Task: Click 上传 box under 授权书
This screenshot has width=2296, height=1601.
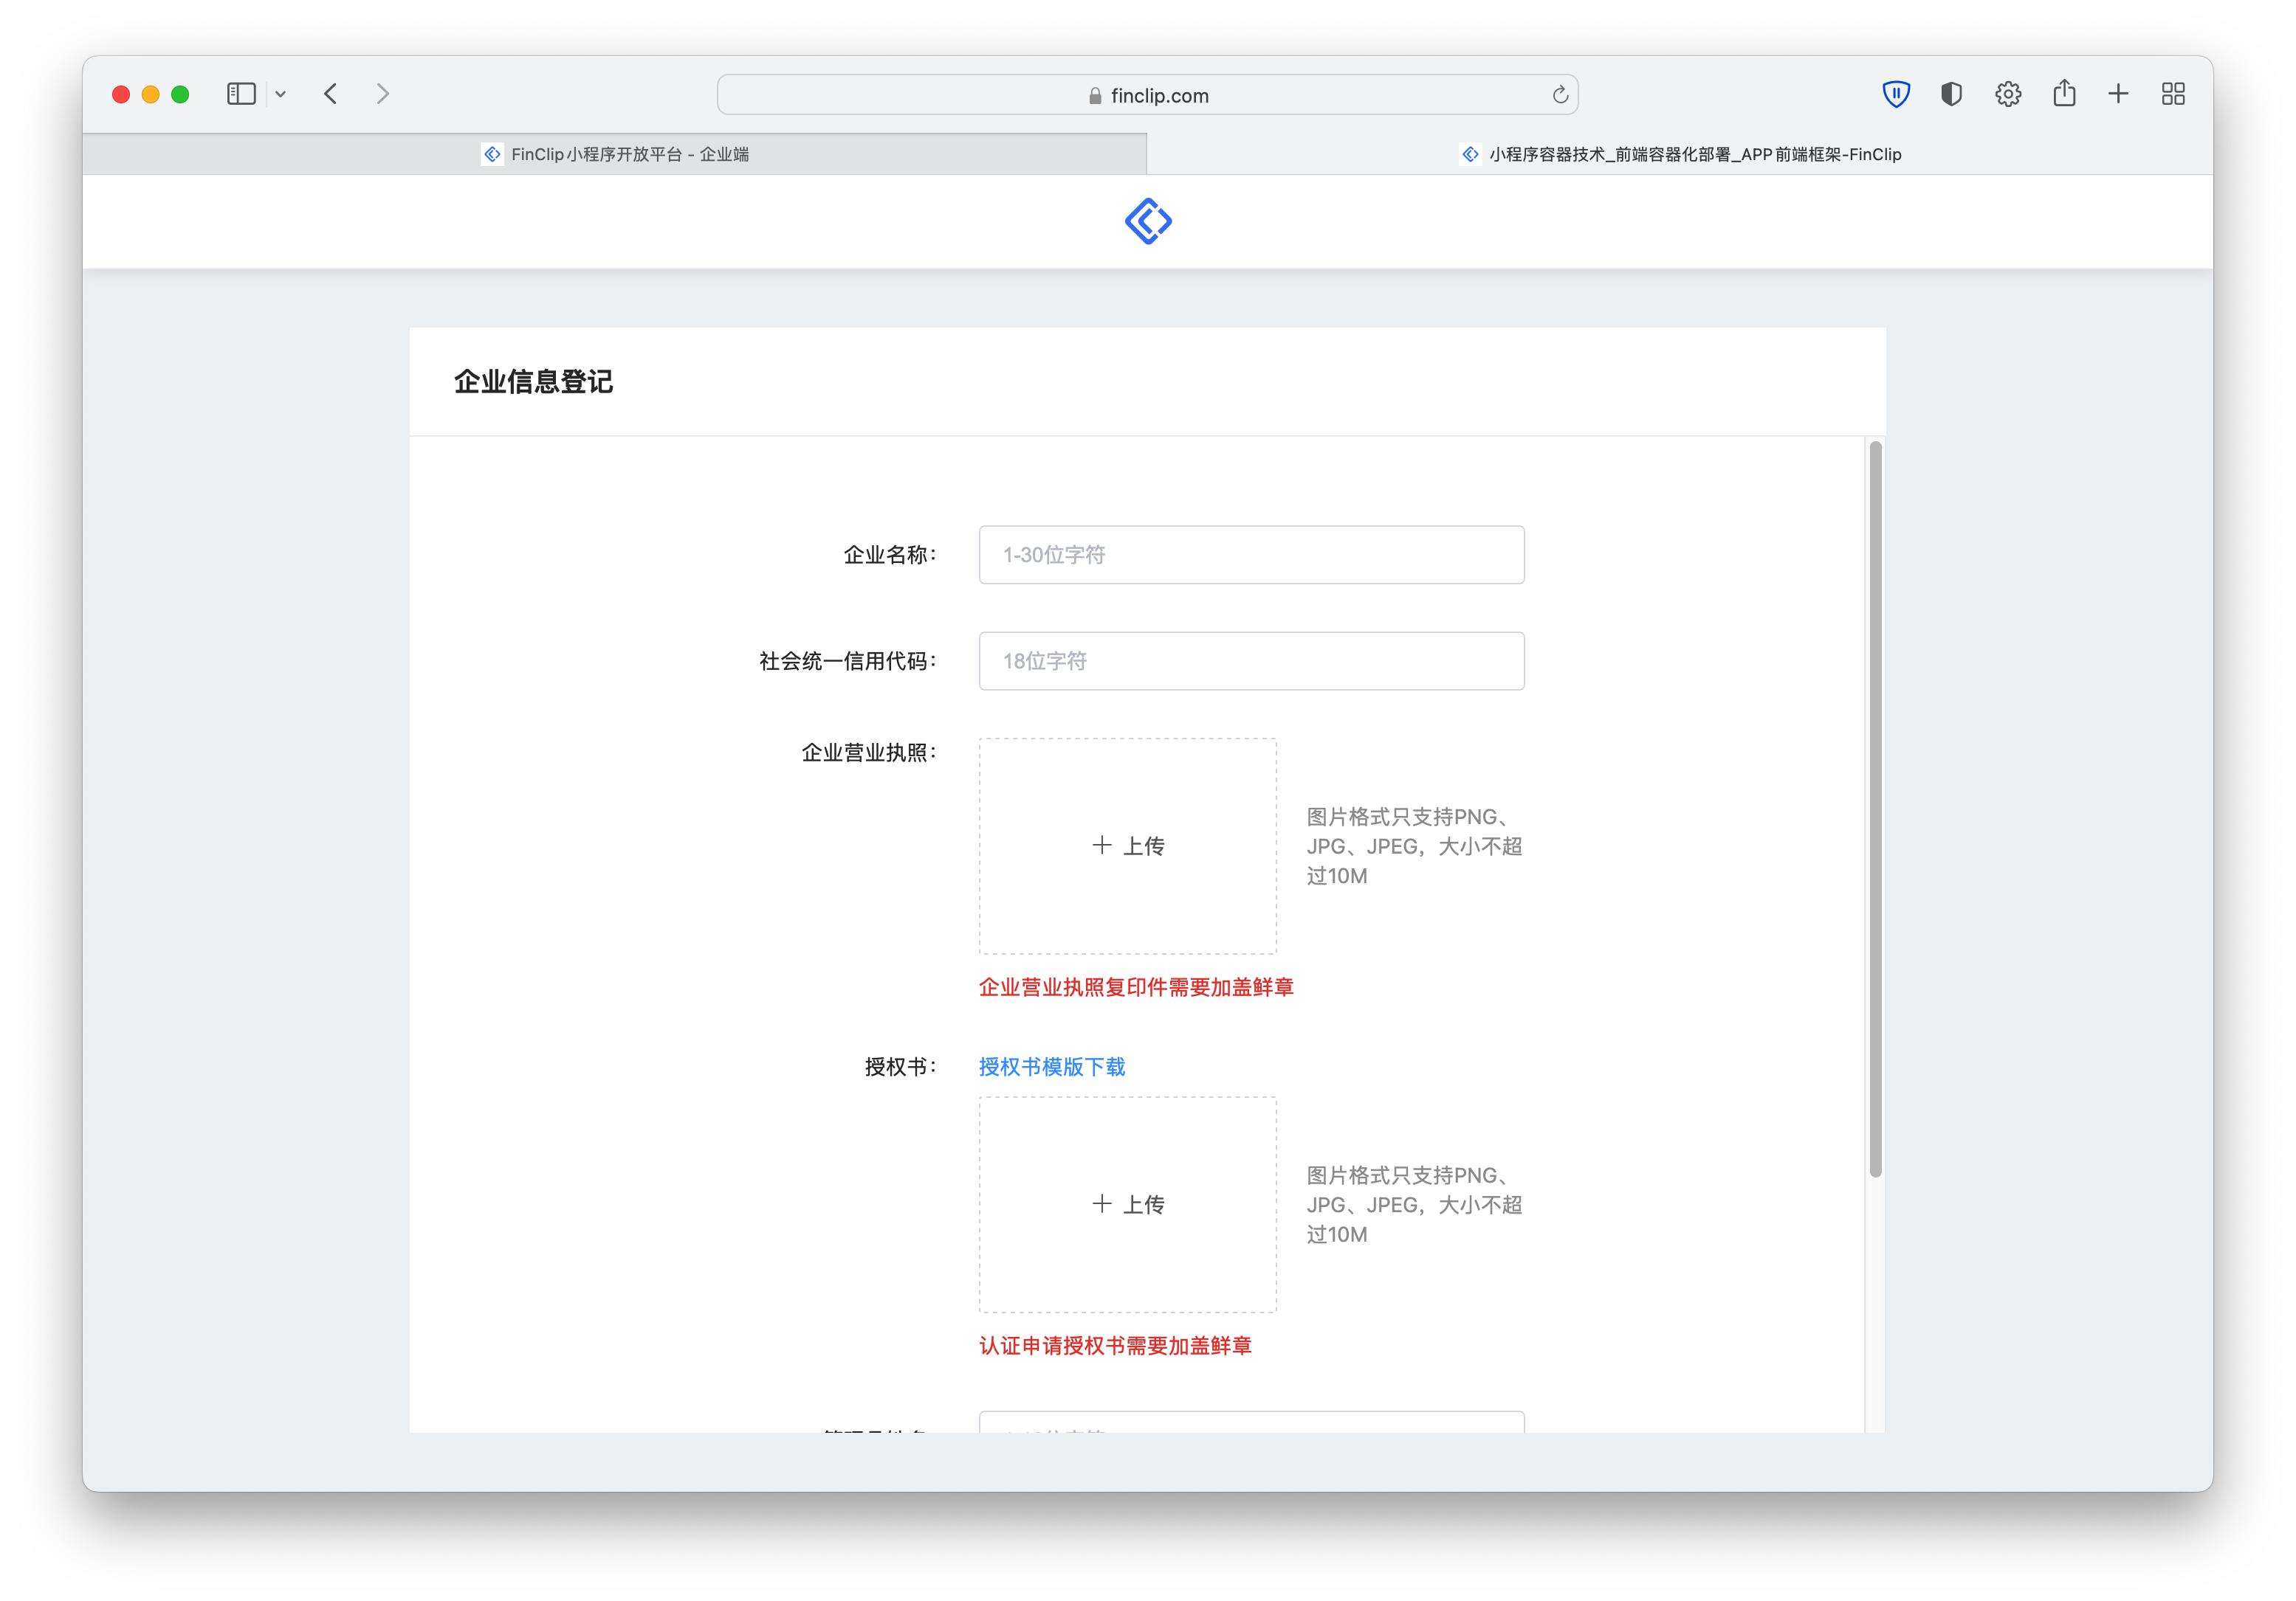Action: point(1127,1204)
